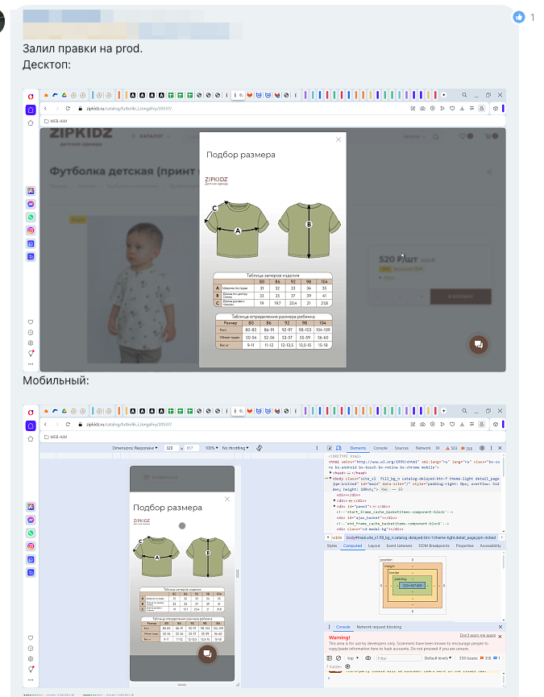This screenshot has height=697, width=544.
Task: Switch to the Console tab in the top DevTools bar
Action: click(380, 448)
